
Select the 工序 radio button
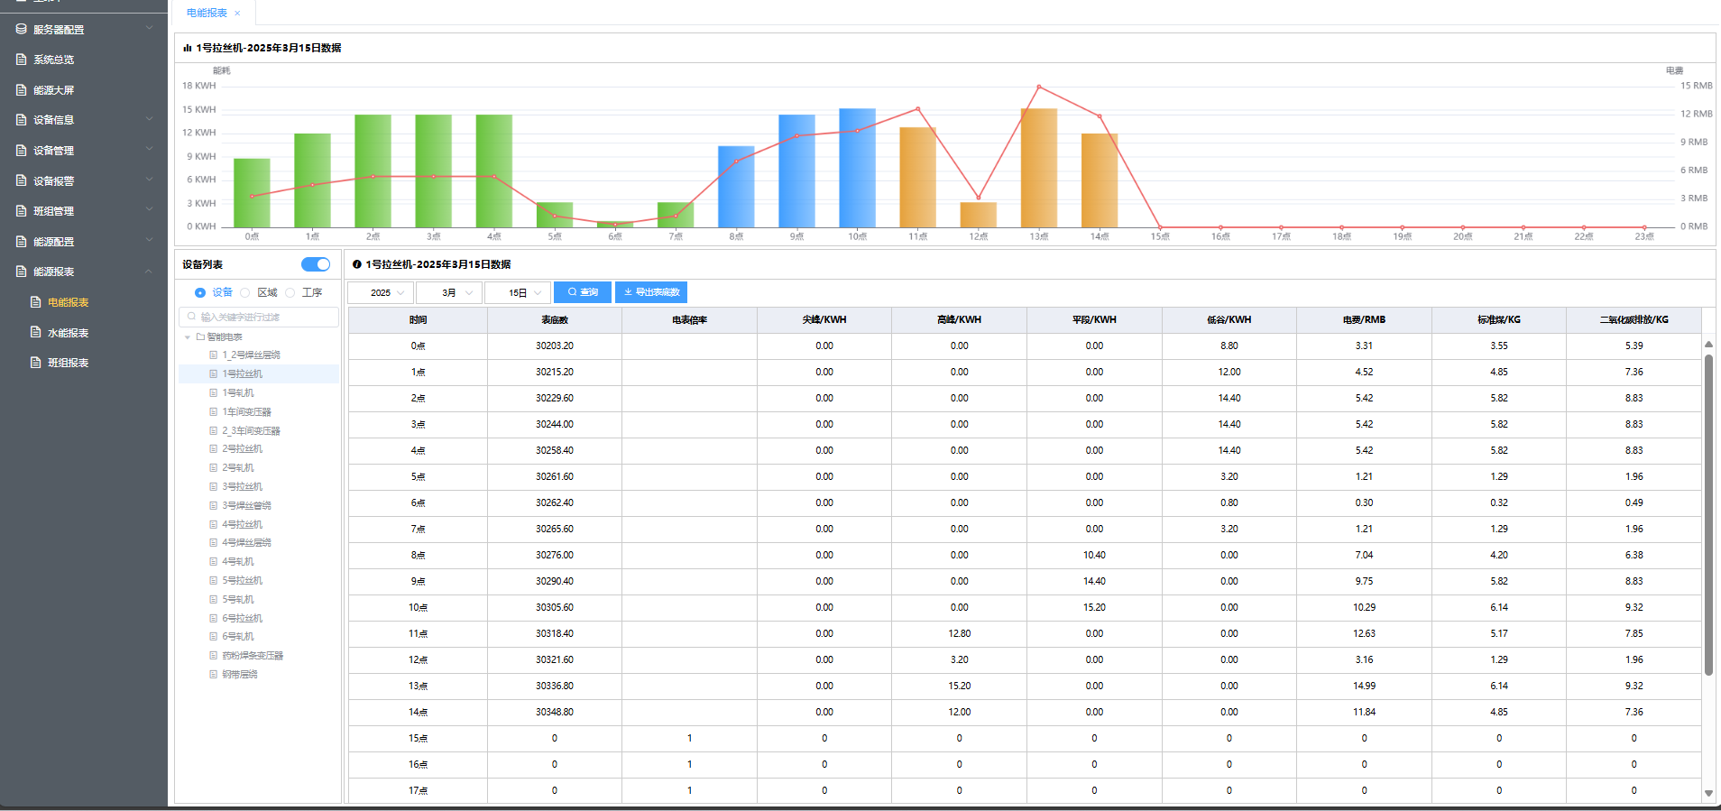[290, 292]
